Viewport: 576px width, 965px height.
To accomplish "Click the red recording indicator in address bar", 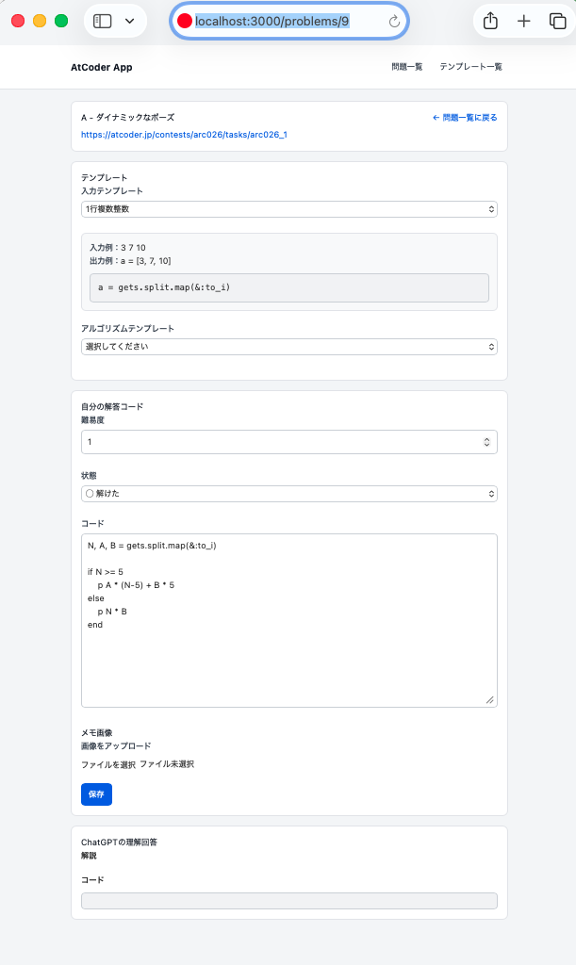I will click(x=185, y=21).
